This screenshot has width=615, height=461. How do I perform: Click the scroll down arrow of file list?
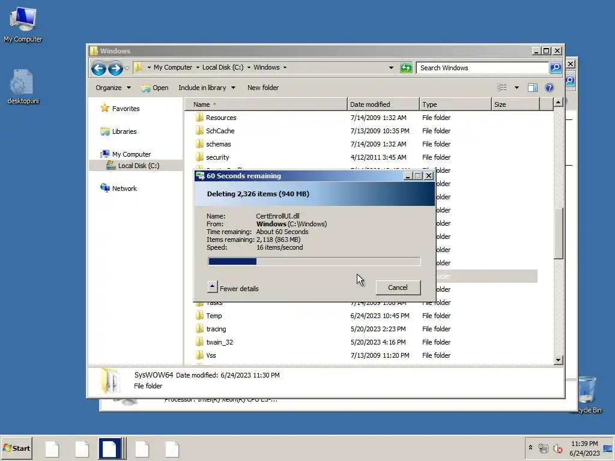point(558,360)
